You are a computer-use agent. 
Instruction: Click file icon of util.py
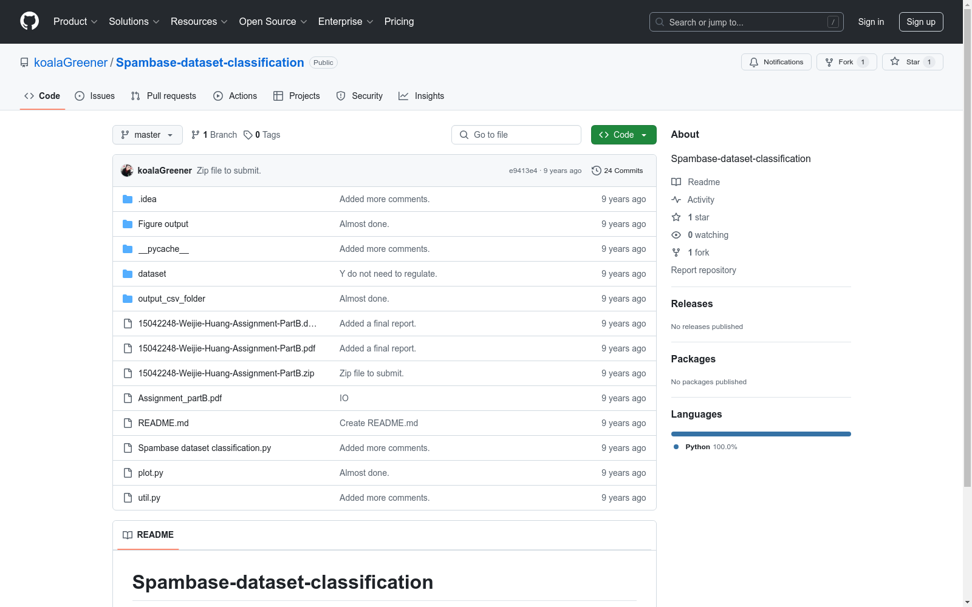(128, 498)
